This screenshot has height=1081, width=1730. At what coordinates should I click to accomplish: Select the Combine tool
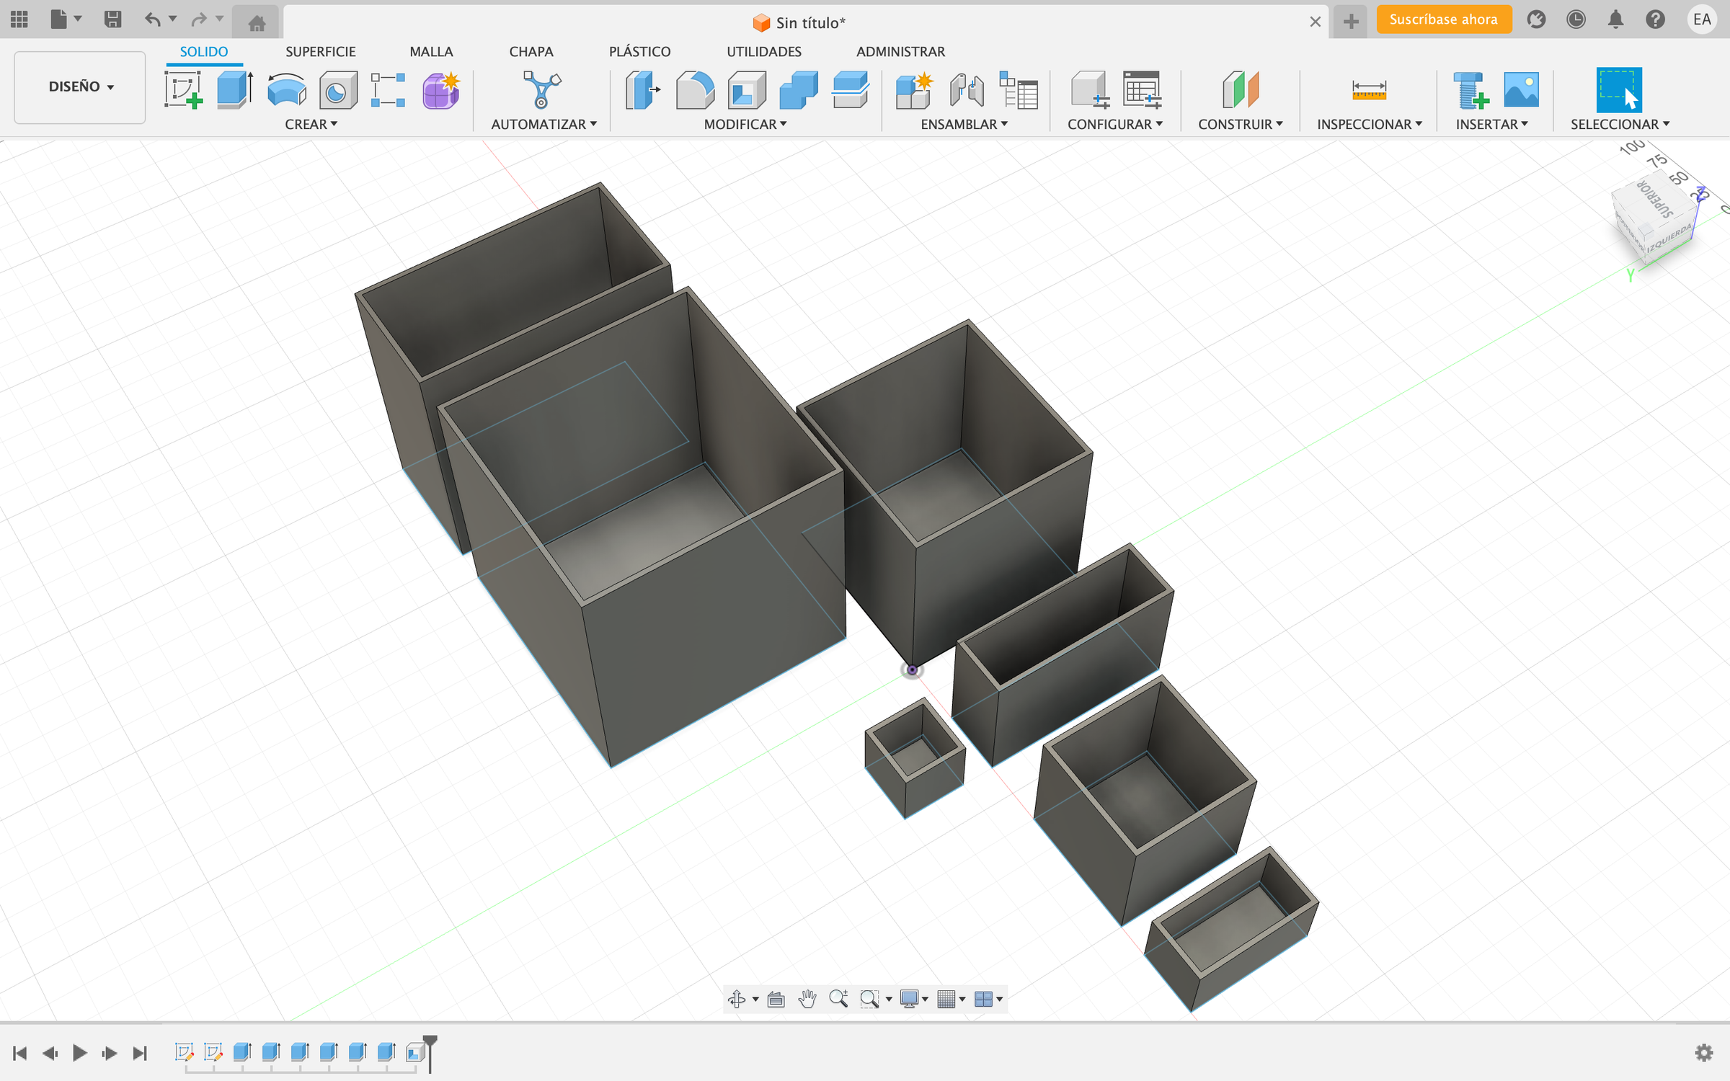point(798,89)
